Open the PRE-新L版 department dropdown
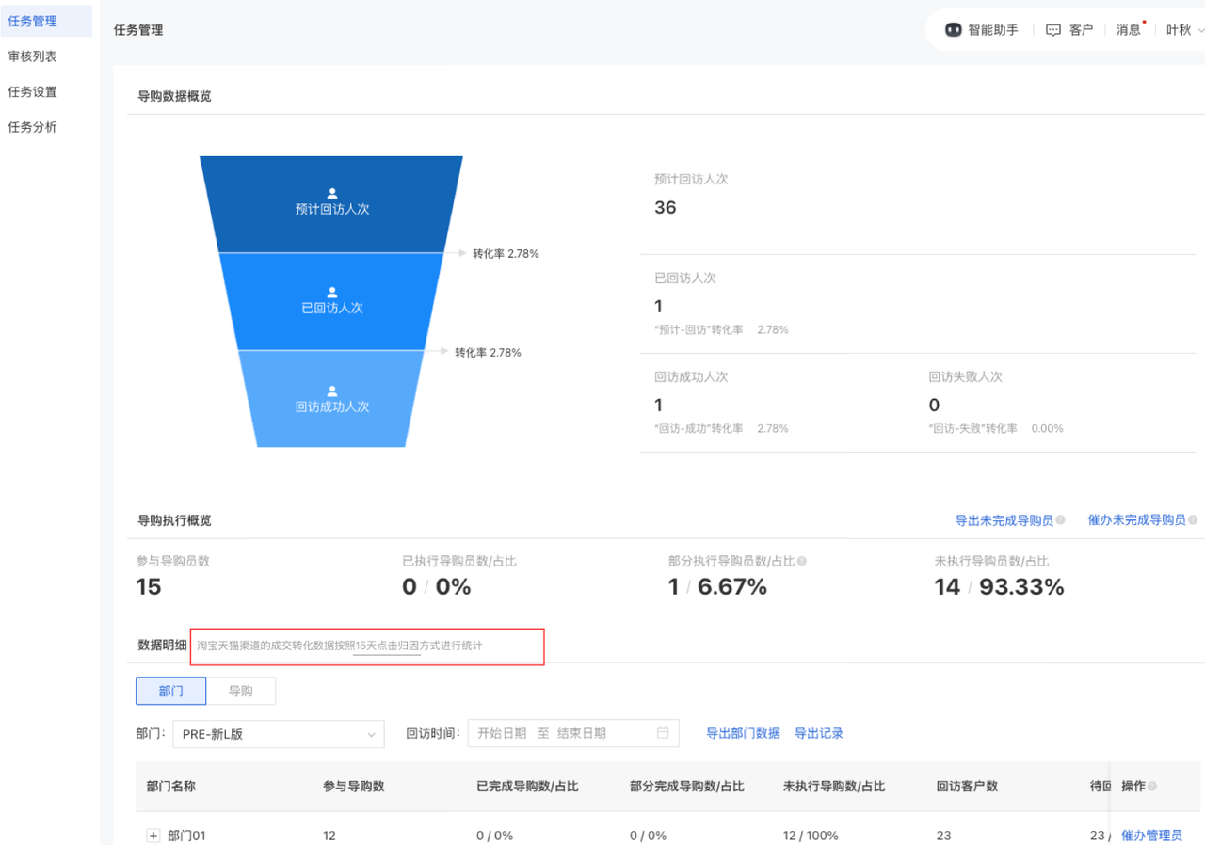1205x845 pixels. 277,734
